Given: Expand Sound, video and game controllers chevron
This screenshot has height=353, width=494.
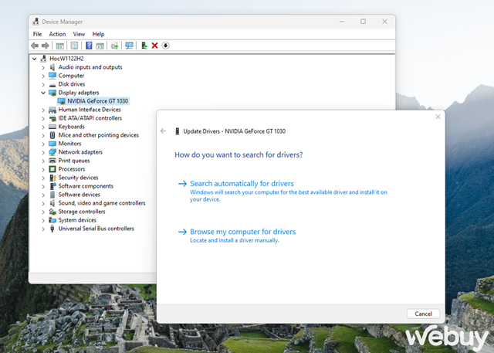Looking at the screenshot, I should pyautogui.click(x=43, y=204).
